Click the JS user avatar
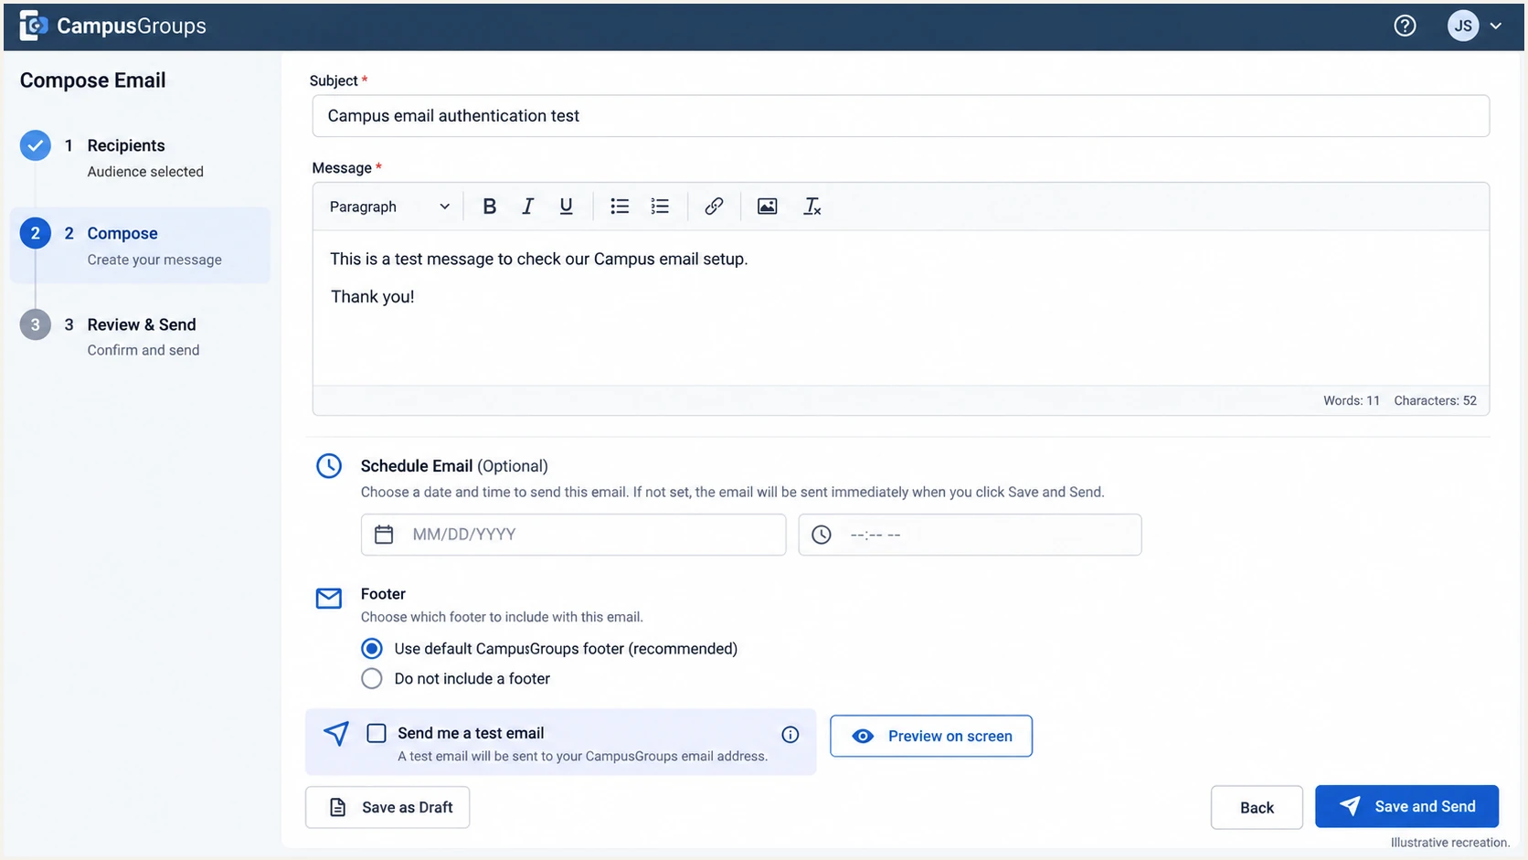This screenshot has width=1528, height=860. 1462,26
